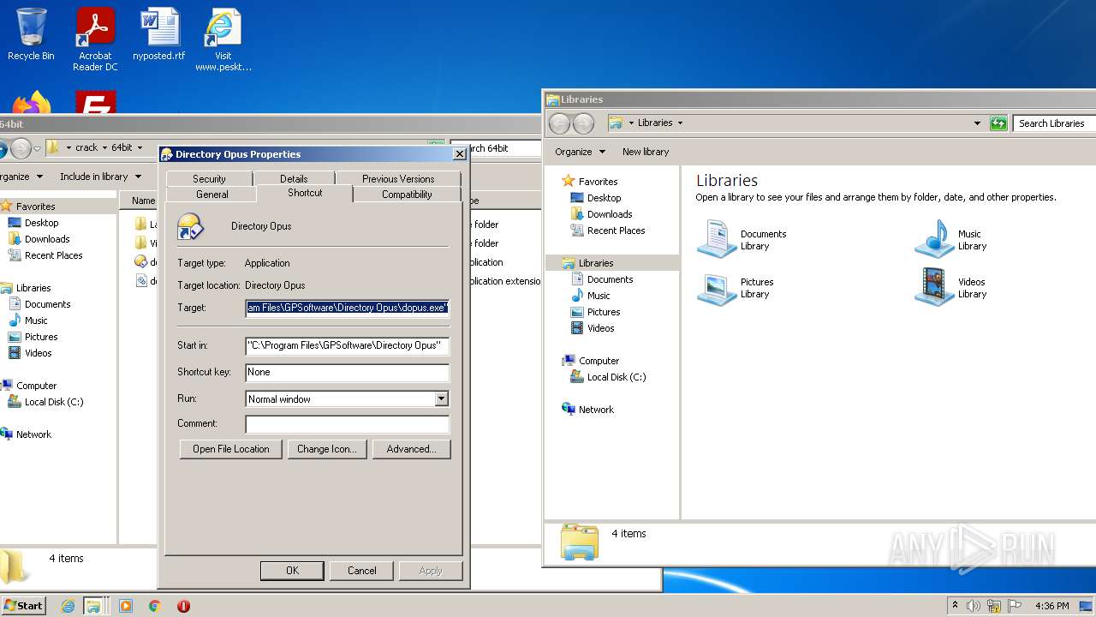
Task: Click New library in Libraries toolbar
Action: point(646,152)
